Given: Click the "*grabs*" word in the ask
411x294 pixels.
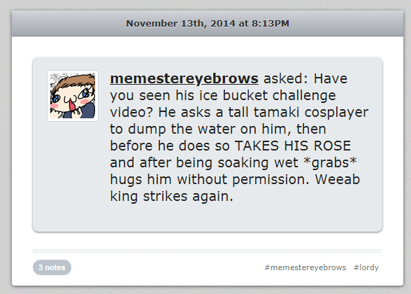Looking at the screenshot, I should pyautogui.click(x=330, y=162).
